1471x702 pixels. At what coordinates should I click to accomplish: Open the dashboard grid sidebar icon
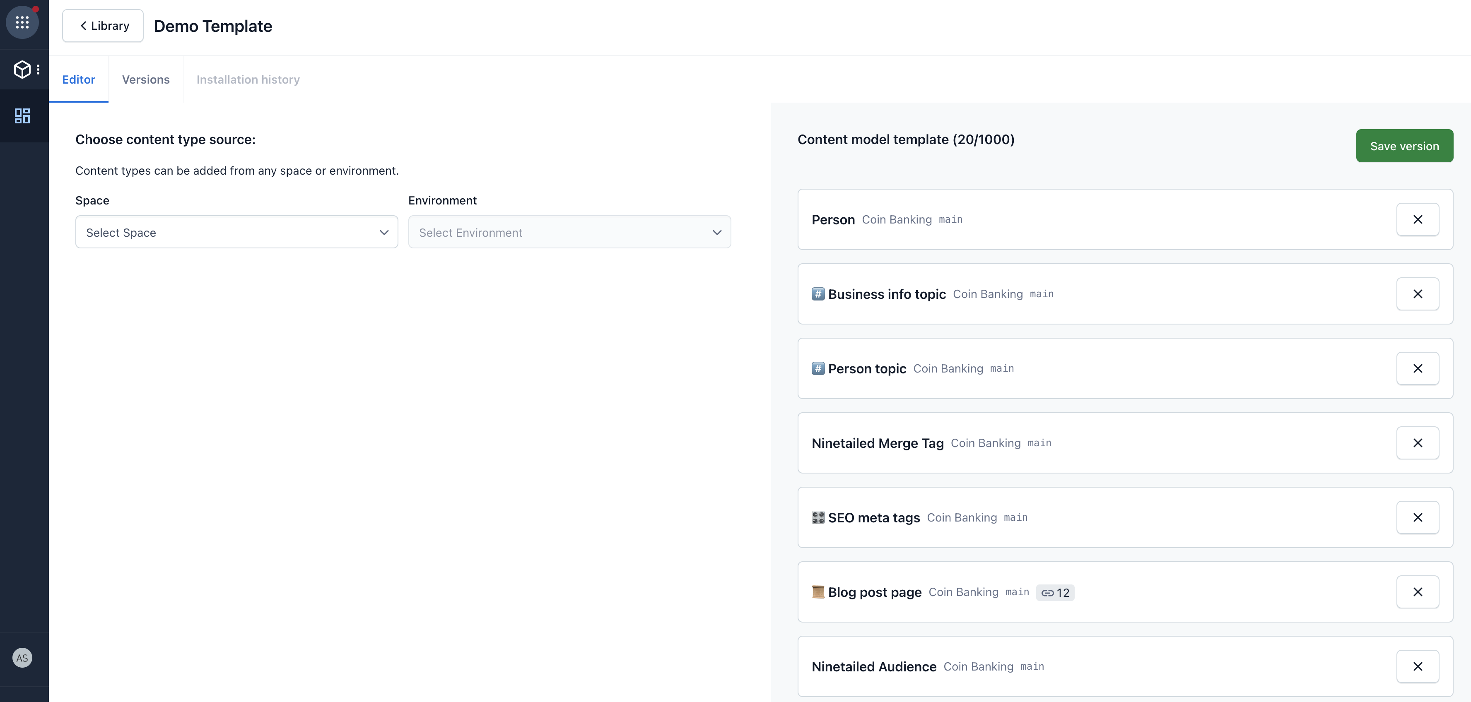point(22,116)
